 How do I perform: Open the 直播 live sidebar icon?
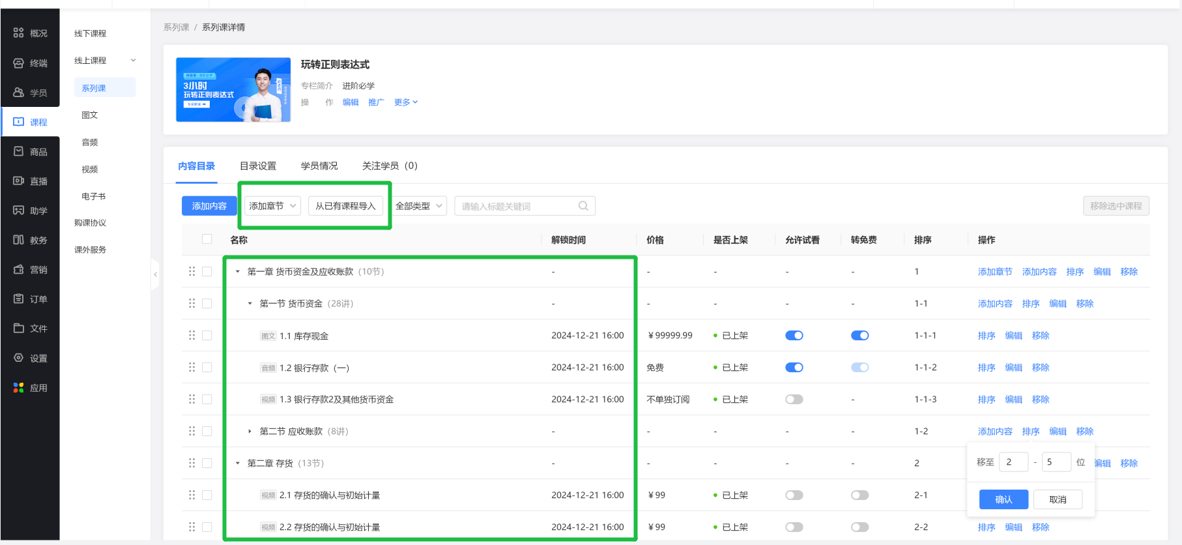(19, 181)
